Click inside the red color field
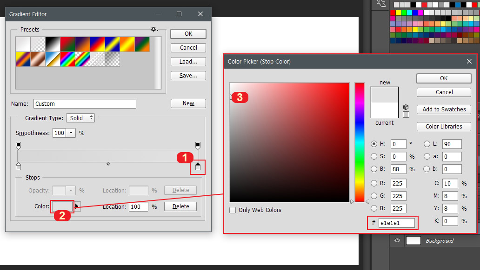 289,142
